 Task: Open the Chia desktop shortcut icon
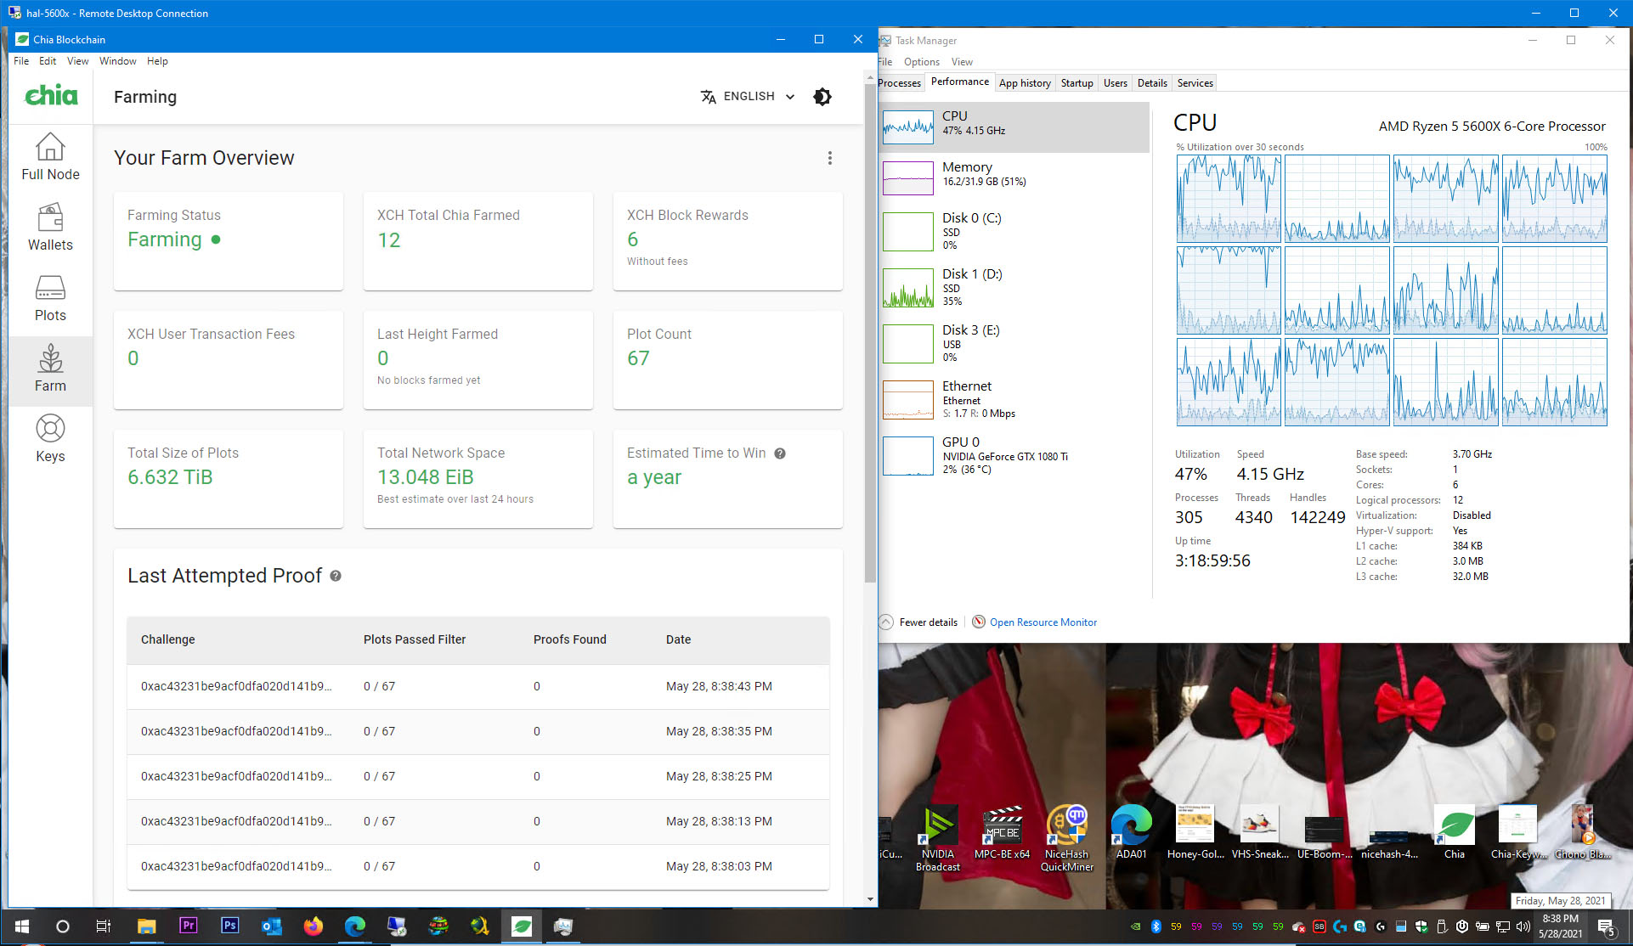click(1454, 834)
